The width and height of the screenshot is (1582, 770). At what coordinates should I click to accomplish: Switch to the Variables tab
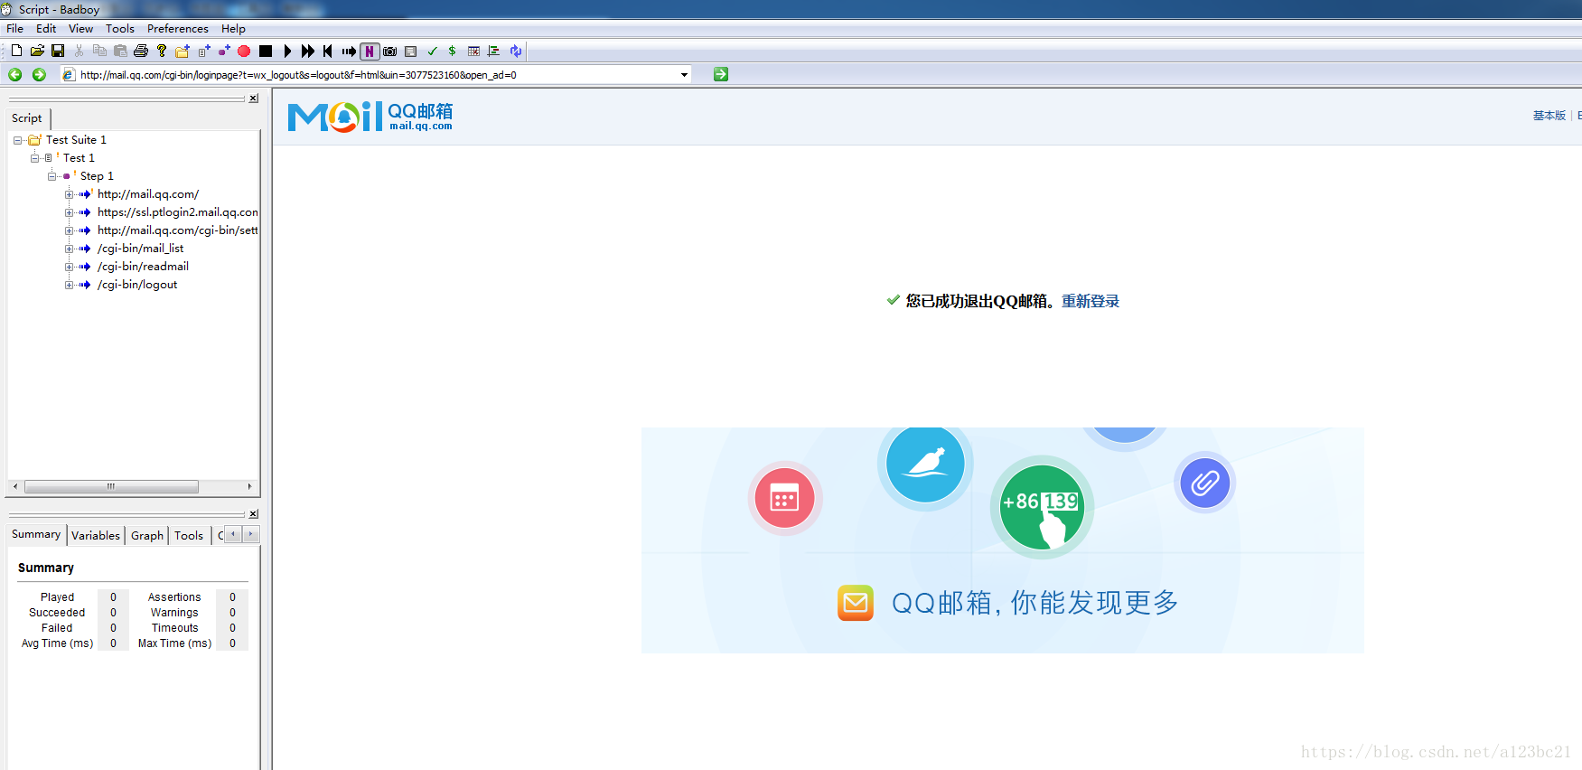point(96,535)
